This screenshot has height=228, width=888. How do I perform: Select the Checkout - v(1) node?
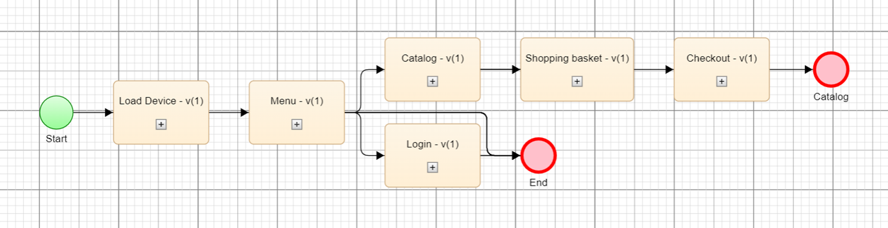(721, 69)
